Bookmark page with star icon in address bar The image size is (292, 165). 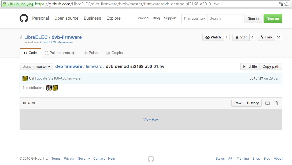point(287,4)
